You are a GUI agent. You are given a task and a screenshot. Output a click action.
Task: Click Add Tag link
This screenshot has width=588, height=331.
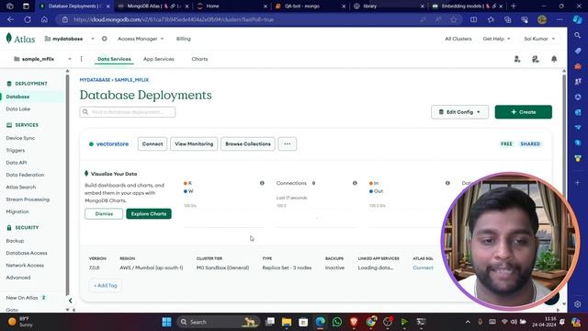(x=106, y=286)
